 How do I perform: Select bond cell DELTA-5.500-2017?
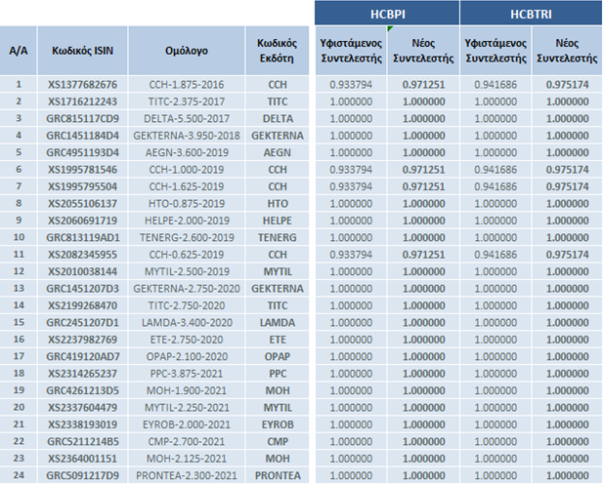(x=187, y=119)
